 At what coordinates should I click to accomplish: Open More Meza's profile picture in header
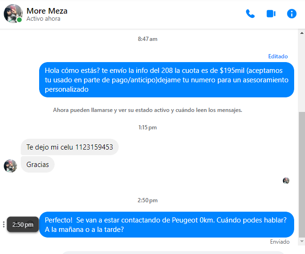coord(13,14)
